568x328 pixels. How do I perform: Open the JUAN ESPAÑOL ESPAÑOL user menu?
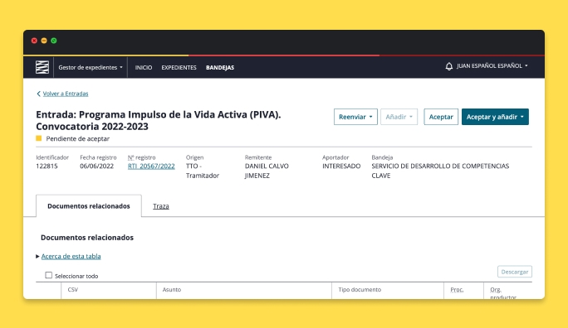pos(492,65)
